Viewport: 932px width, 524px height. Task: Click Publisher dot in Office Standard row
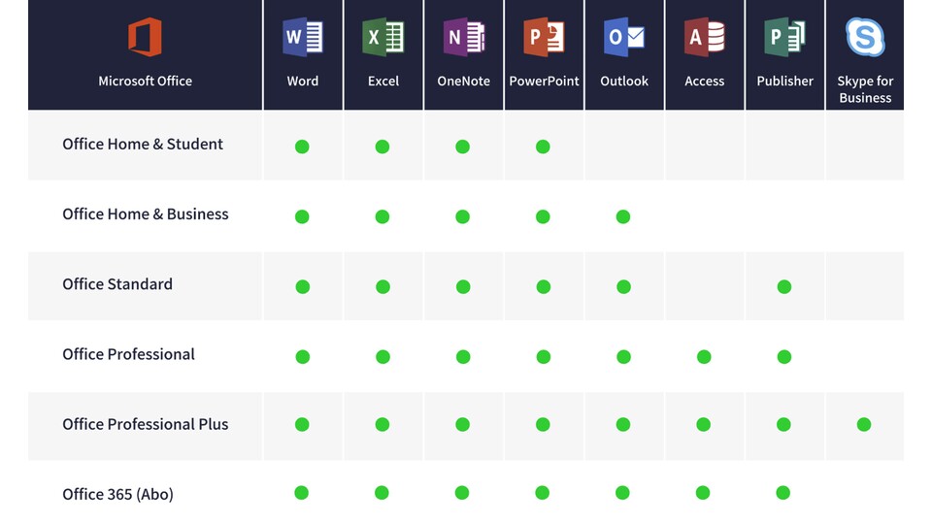[784, 287]
